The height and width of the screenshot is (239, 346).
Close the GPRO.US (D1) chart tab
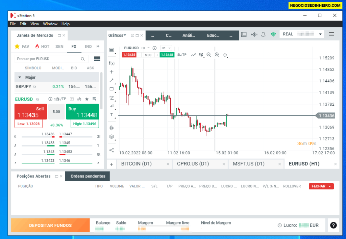click(224, 164)
